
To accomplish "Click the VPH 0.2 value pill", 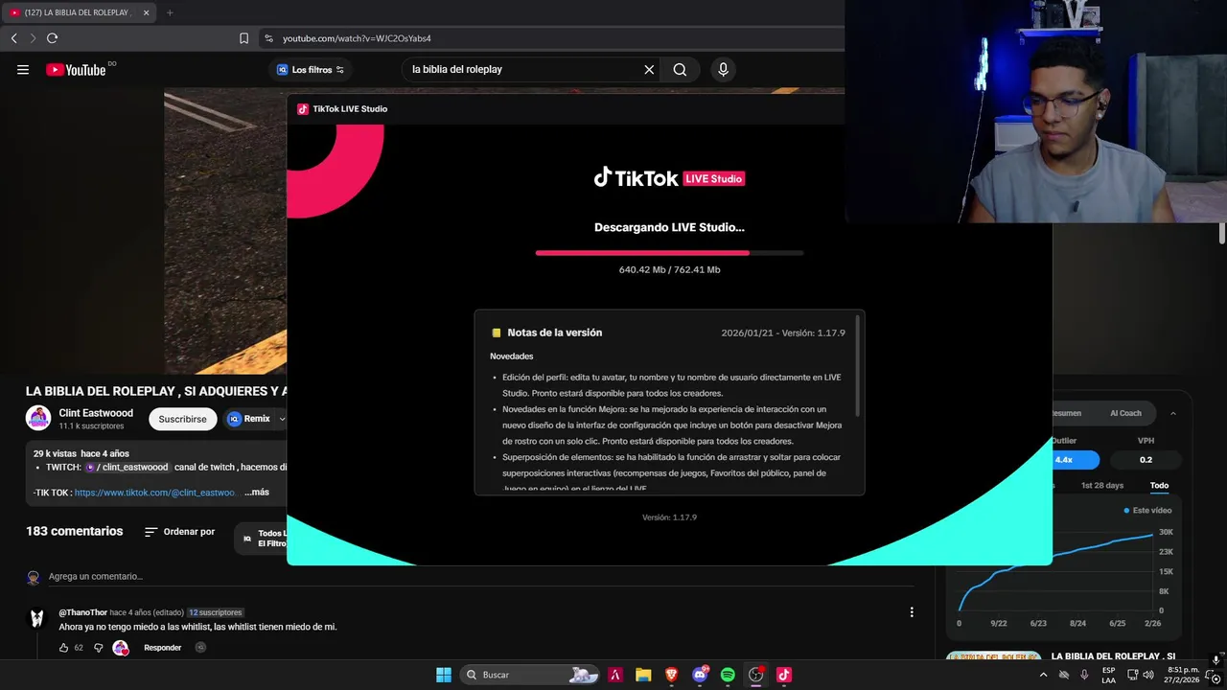I will 1146,460.
